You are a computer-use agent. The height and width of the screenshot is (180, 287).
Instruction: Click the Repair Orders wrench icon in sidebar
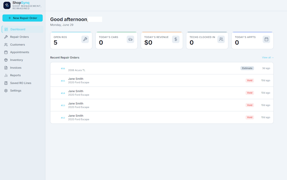coord(6,37)
